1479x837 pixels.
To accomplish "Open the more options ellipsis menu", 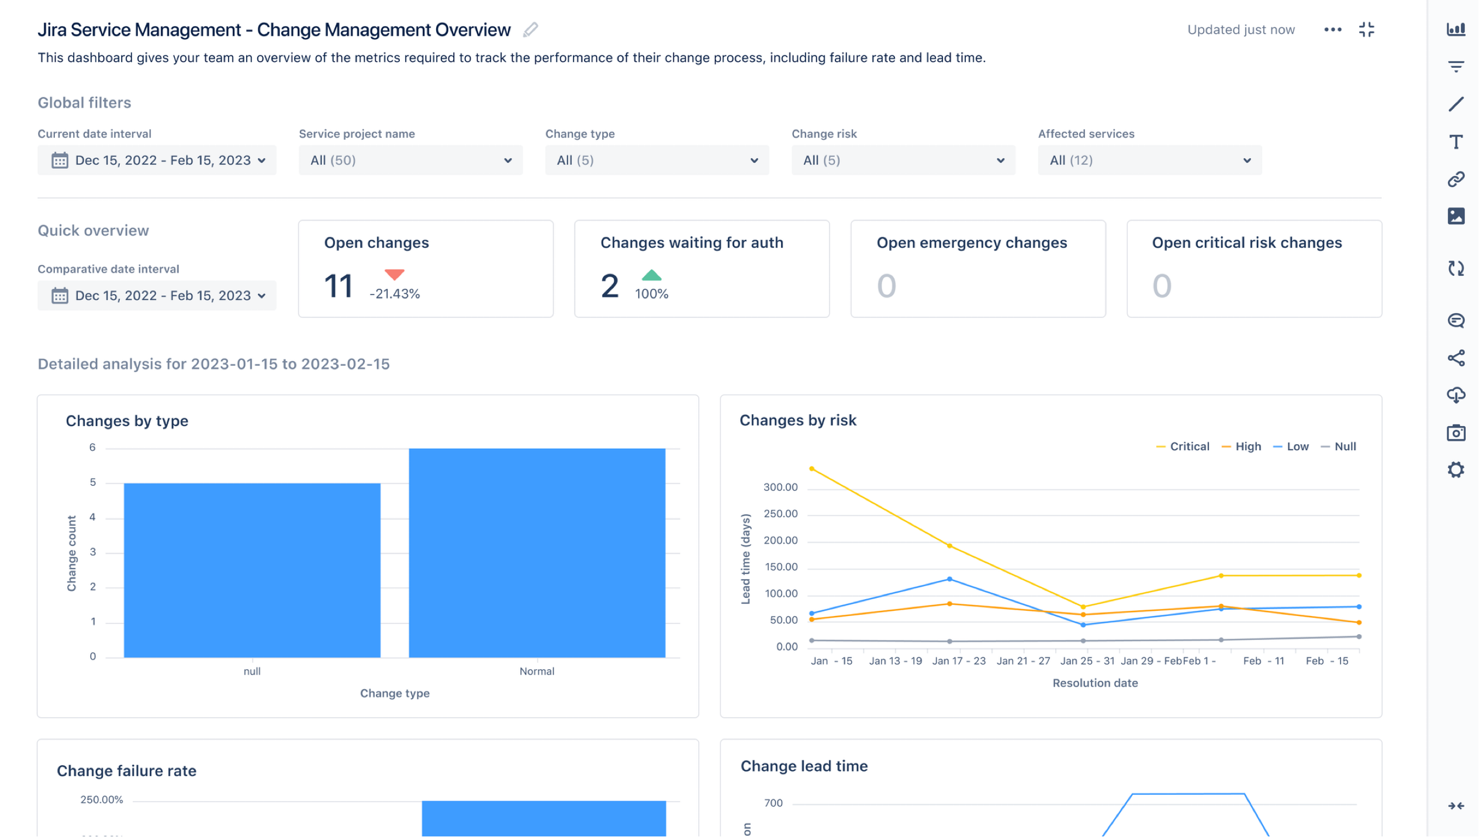I will [x=1333, y=29].
